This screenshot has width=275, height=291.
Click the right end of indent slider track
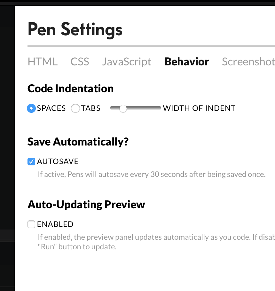[159, 109]
